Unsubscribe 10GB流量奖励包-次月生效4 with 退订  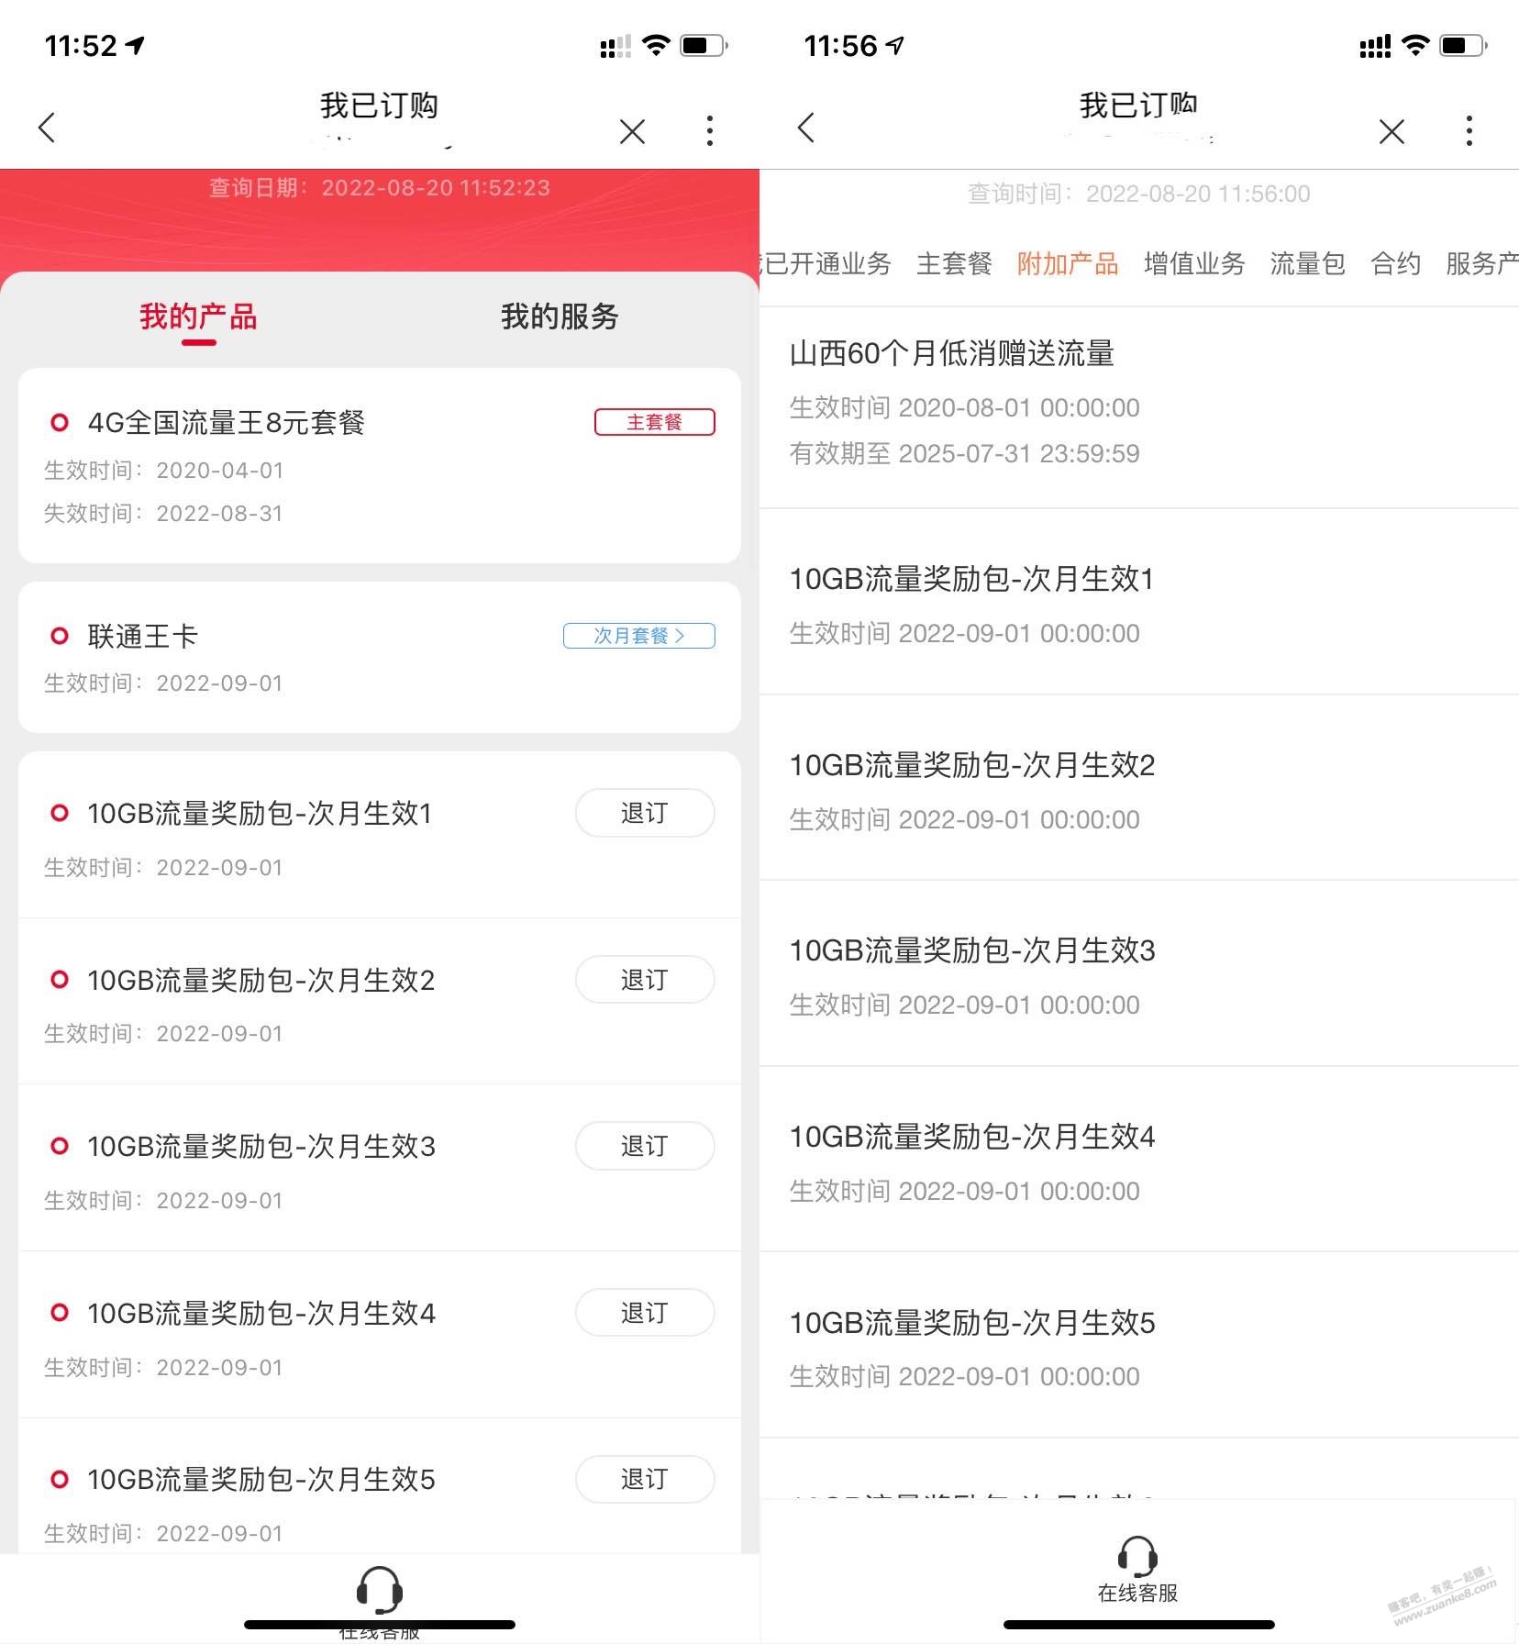point(645,1313)
